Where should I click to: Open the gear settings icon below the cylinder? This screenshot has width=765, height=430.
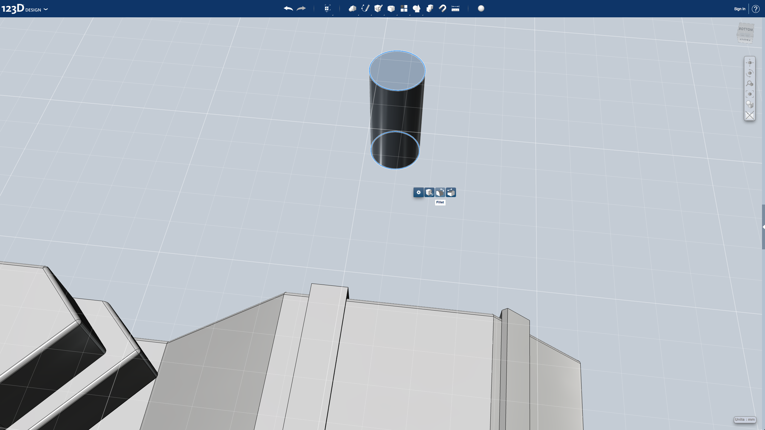click(418, 193)
